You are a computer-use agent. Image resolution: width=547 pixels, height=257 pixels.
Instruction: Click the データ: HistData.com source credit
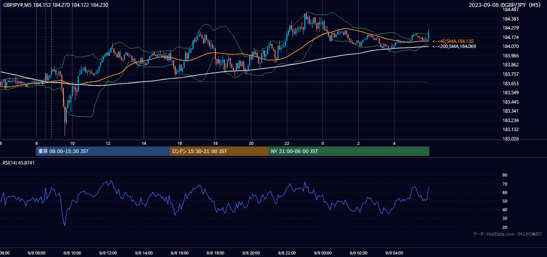(x=508, y=234)
